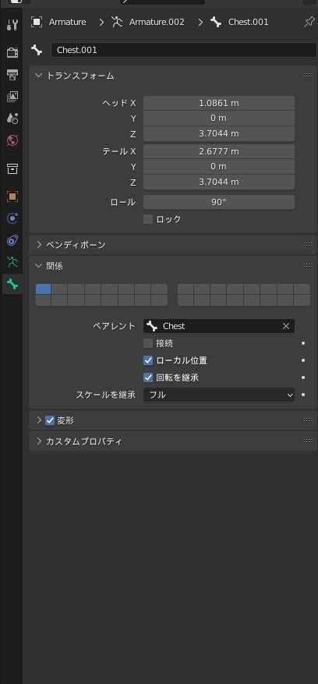The height and width of the screenshot is (684, 318).
Task: Click the Armature object breadcrumb icon
Action: pos(37,22)
